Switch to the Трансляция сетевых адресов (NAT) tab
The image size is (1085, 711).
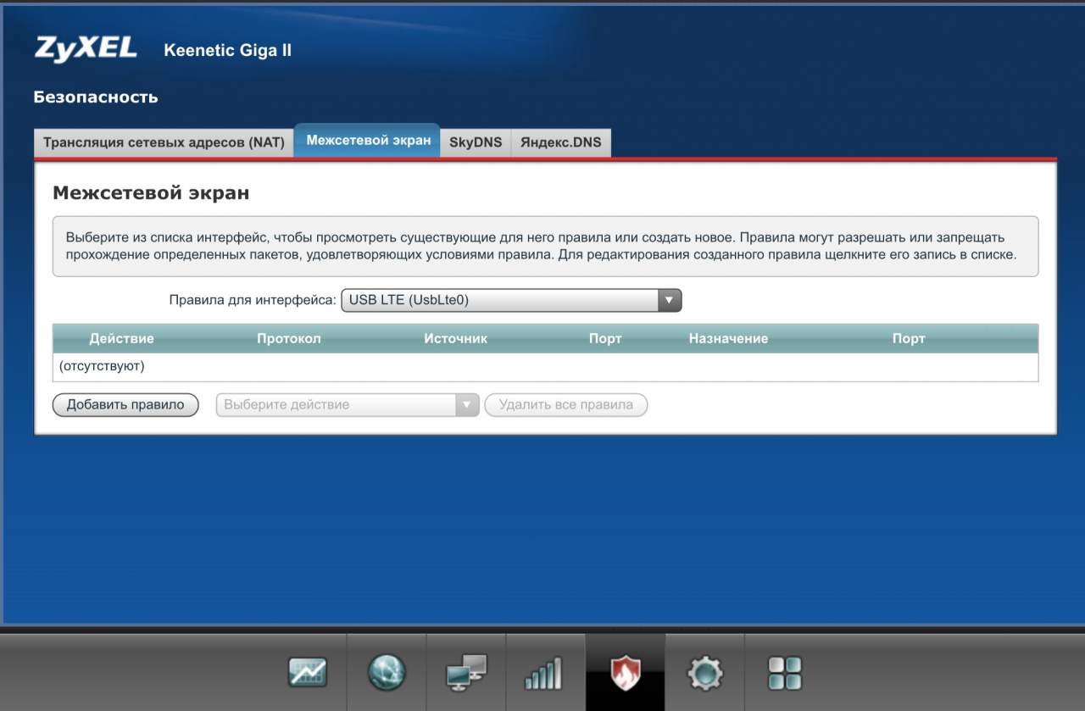click(x=164, y=142)
